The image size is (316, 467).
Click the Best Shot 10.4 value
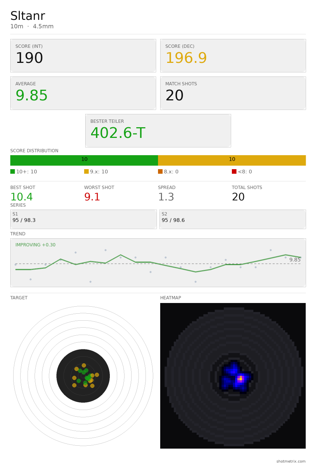pyautogui.click(x=22, y=197)
